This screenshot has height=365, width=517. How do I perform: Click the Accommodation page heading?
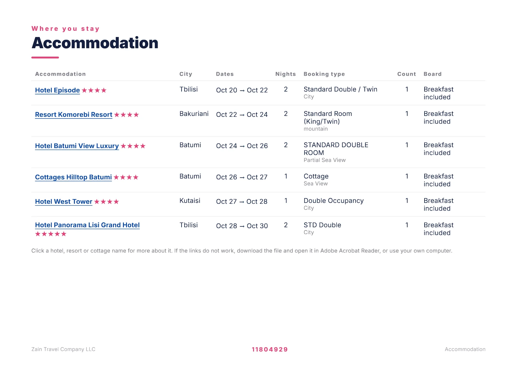tap(95, 43)
